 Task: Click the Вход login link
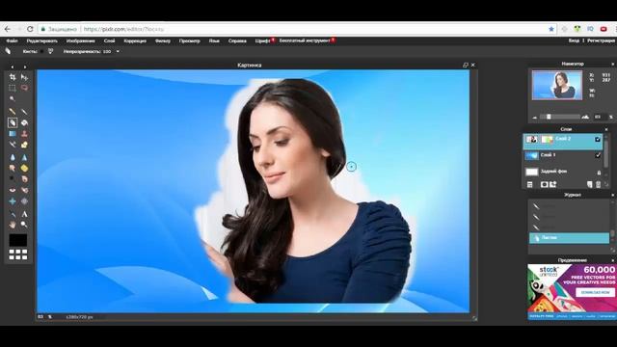click(574, 40)
